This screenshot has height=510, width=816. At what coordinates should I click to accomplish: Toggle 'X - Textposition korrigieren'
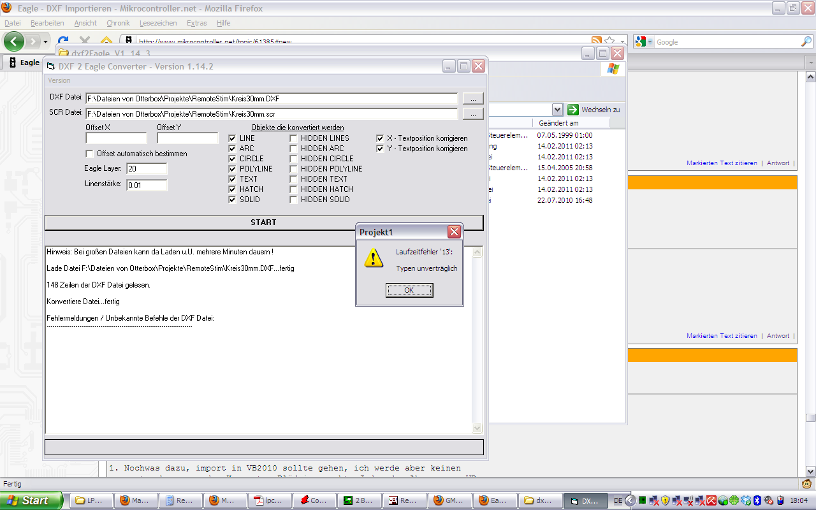tap(380, 138)
